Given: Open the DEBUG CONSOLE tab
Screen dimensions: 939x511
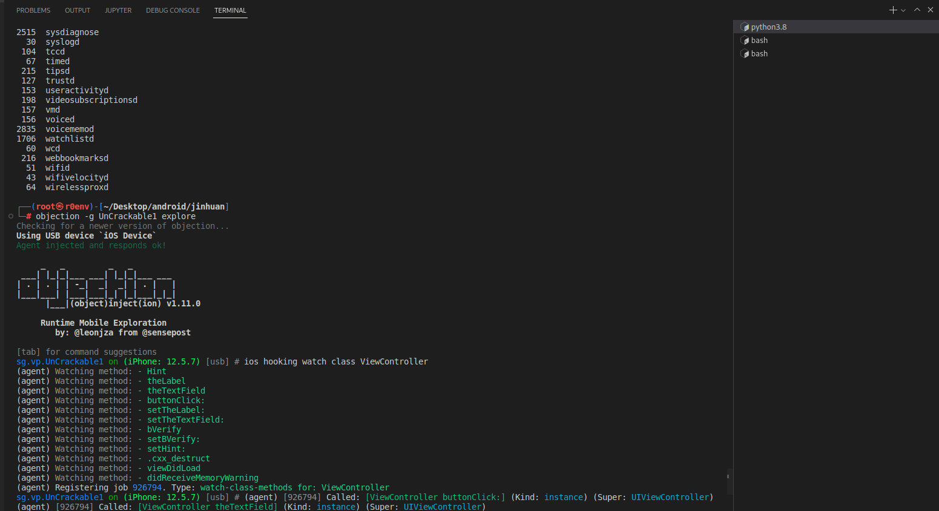Looking at the screenshot, I should [173, 10].
